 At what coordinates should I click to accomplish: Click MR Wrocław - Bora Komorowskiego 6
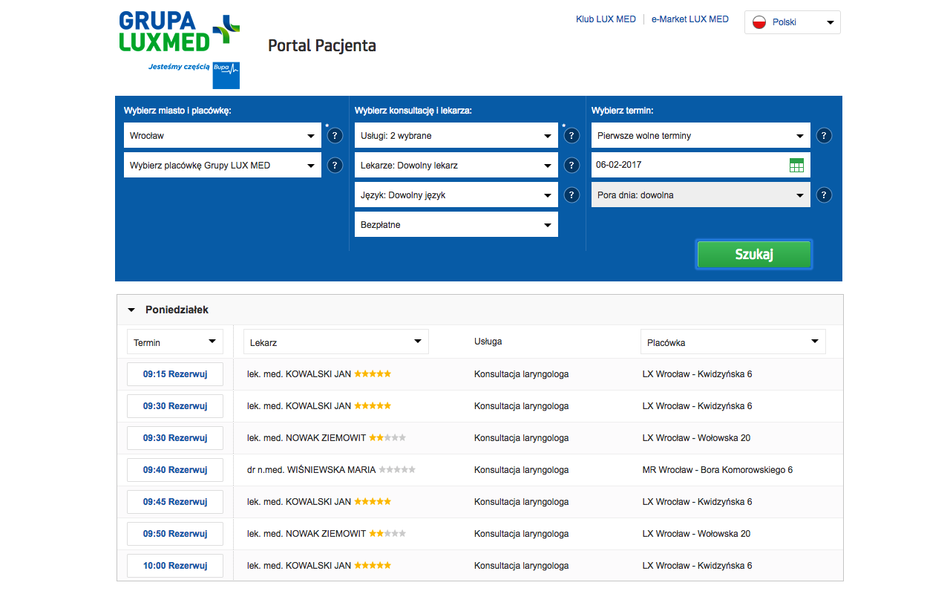(x=718, y=470)
